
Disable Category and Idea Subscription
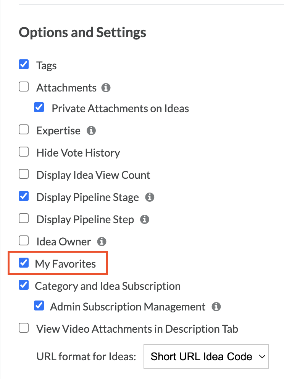coord(24,285)
